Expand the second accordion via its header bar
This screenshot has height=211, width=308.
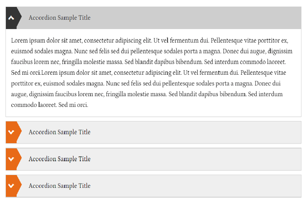153,132
